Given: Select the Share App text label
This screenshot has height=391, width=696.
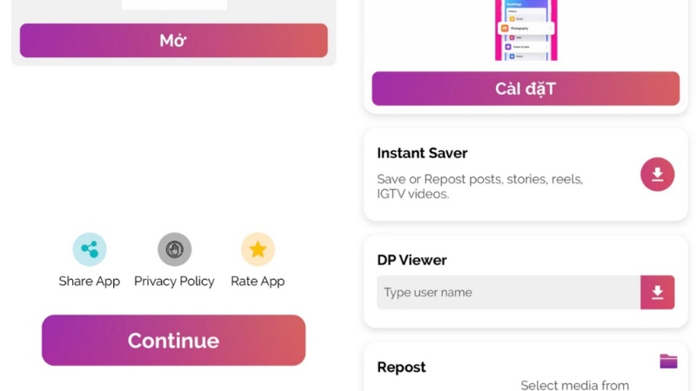Looking at the screenshot, I should tap(90, 282).
